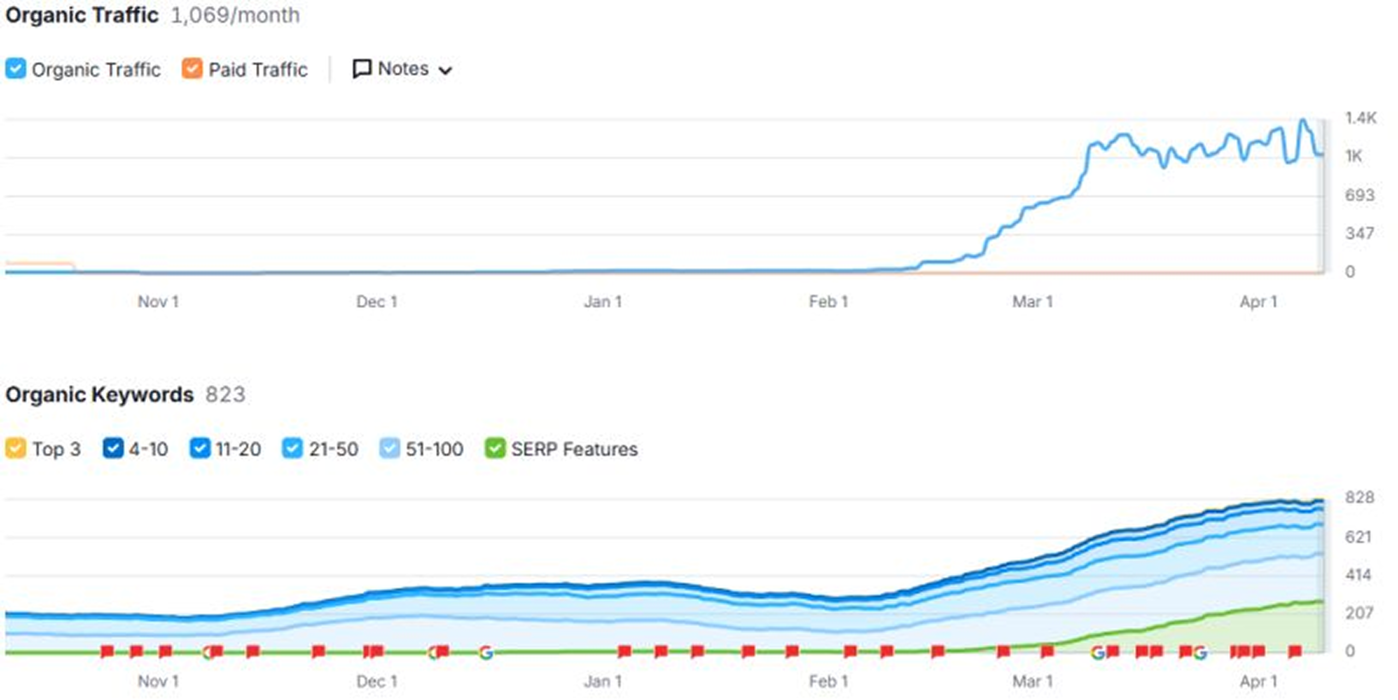1398x700 pixels.
Task: Click the Notes speech bubble icon
Action: point(362,69)
